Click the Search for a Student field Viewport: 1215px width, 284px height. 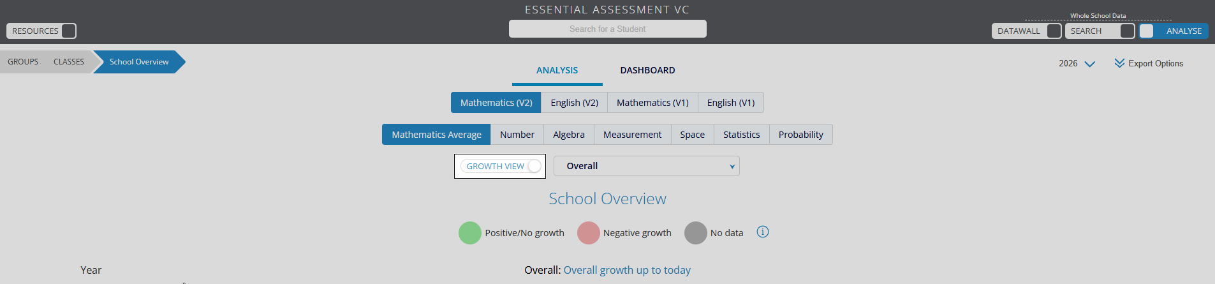[608, 29]
